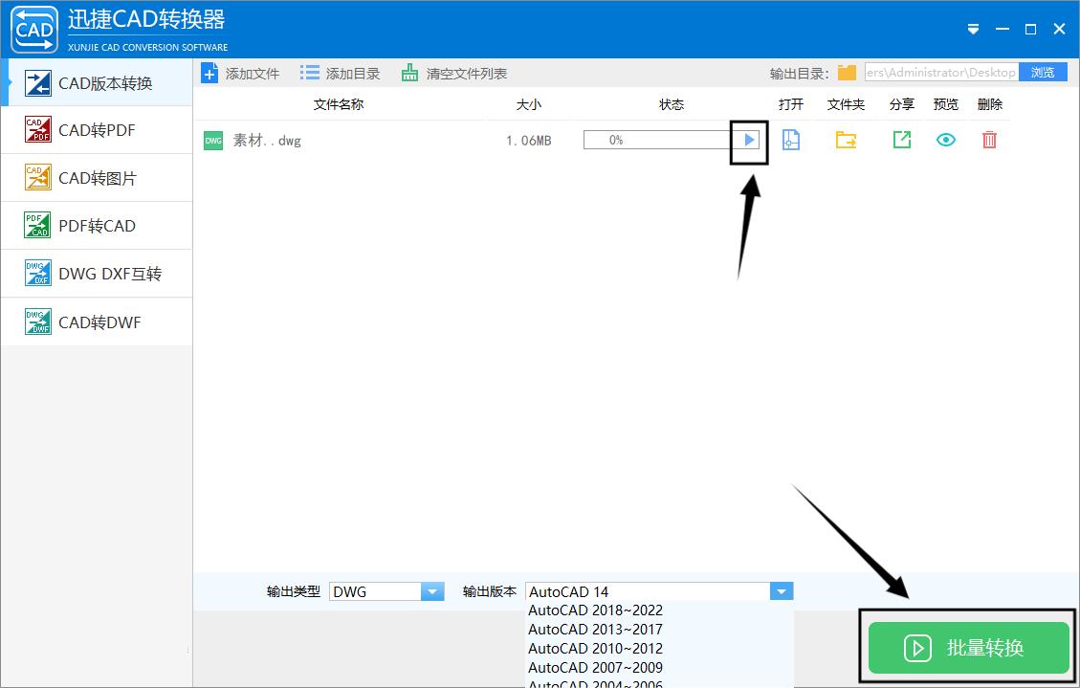Select the PDF转CAD sidebar tab
This screenshot has width=1080, height=688.
pos(96,225)
